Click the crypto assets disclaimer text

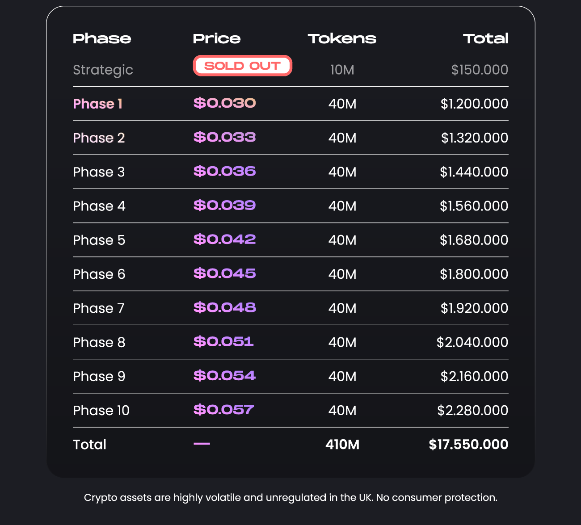290,498
